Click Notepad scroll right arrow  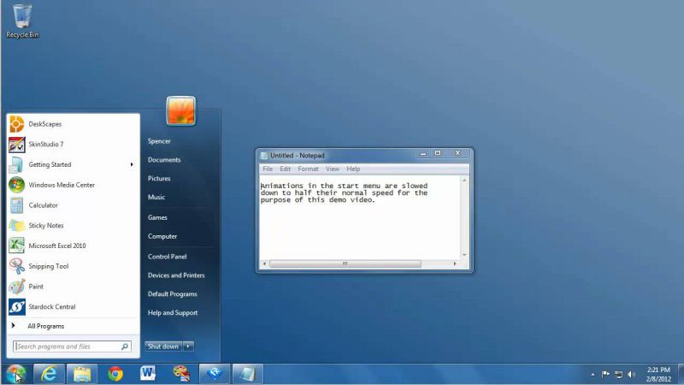(455, 264)
